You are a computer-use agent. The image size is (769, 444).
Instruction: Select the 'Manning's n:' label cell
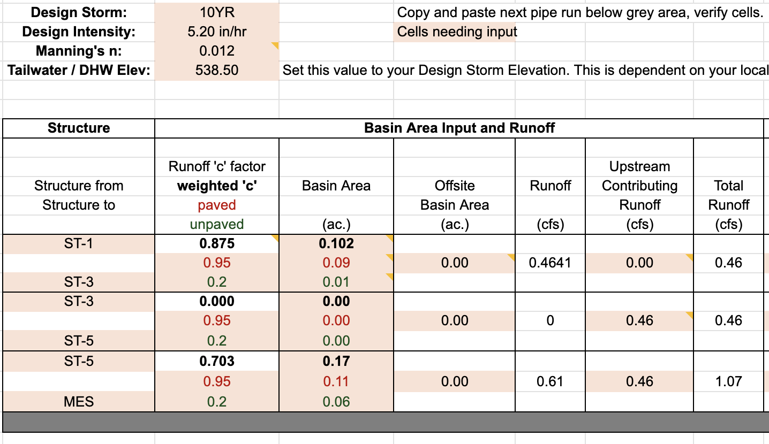[79, 51]
